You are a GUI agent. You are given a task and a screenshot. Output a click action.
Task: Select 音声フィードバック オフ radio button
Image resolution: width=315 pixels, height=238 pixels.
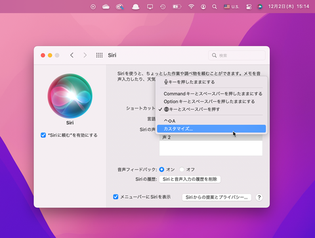(x=182, y=170)
